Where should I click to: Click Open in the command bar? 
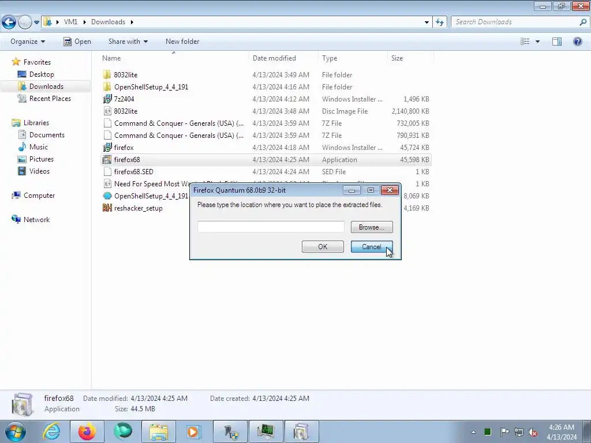tap(77, 42)
